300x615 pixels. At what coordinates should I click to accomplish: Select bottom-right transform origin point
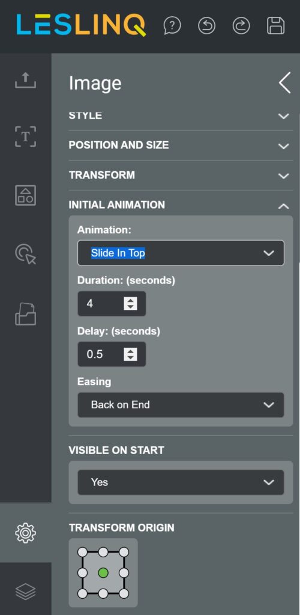click(x=124, y=593)
